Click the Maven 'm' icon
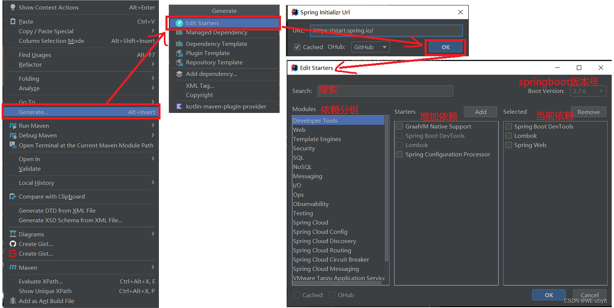Viewport: 614px width, 308px height. click(x=13, y=268)
